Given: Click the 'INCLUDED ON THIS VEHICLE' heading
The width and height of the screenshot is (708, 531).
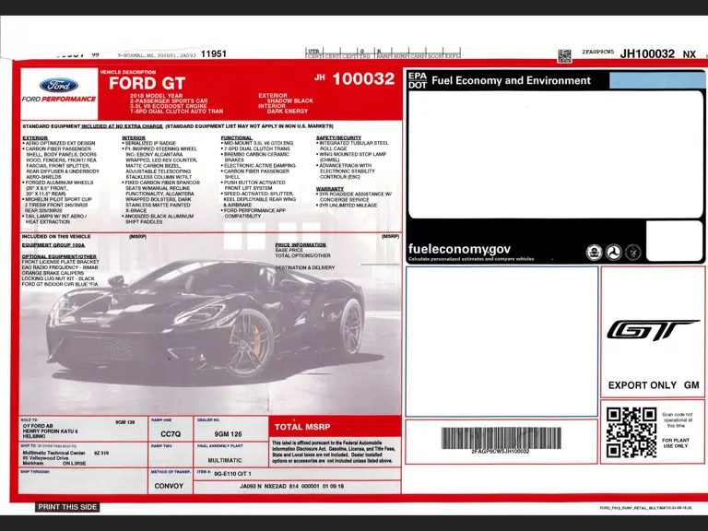Looking at the screenshot, I should click(56, 236).
